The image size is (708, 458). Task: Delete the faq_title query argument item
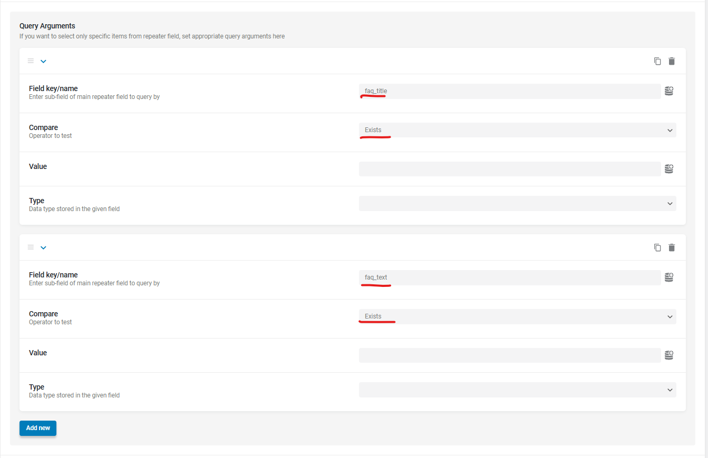tap(672, 61)
